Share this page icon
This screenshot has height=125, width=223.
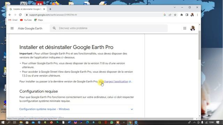170,15
